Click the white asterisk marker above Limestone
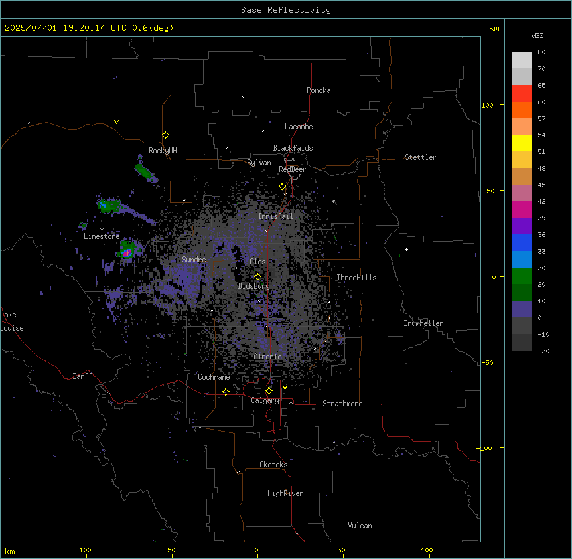The height and width of the screenshot is (559, 572). tap(102, 230)
